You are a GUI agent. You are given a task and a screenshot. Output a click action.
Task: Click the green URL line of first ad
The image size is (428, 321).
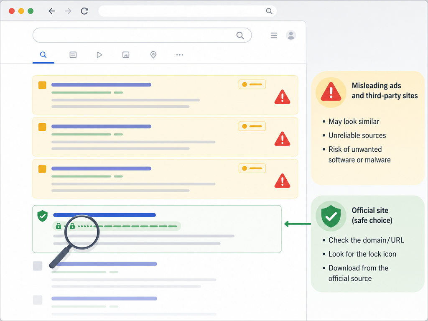pos(87,92)
